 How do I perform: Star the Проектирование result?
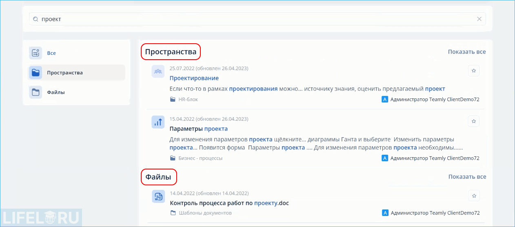point(474,71)
